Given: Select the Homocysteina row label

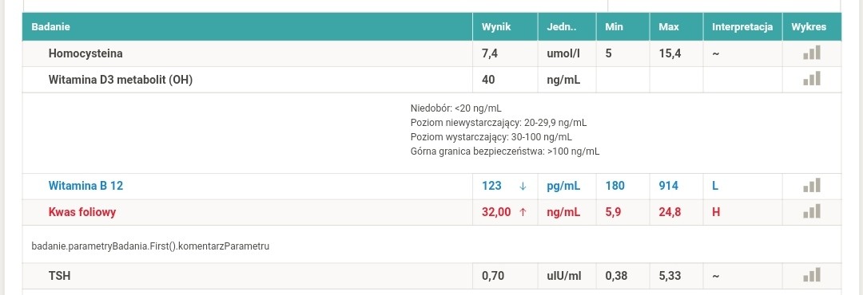Looking at the screenshot, I should pos(86,54).
